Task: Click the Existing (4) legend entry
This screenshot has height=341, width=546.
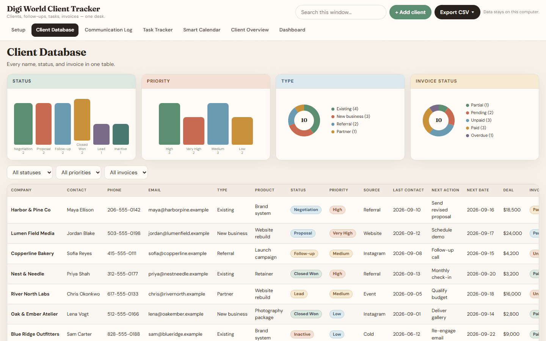Action: (x=345, y=109)
